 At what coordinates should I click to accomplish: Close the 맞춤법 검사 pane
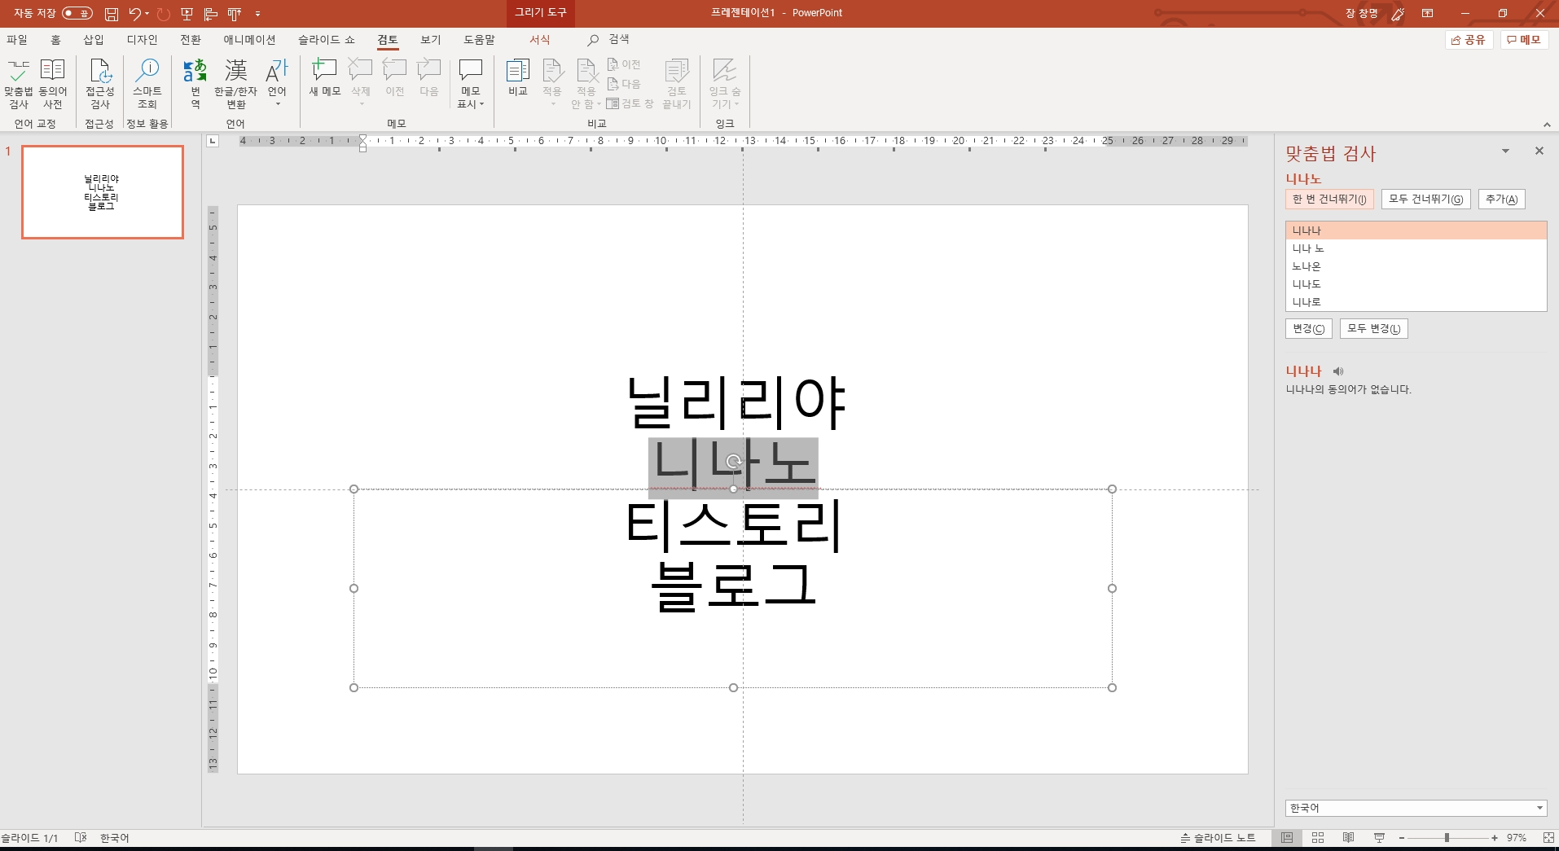pyautogui.click(x=1539, y=151)
